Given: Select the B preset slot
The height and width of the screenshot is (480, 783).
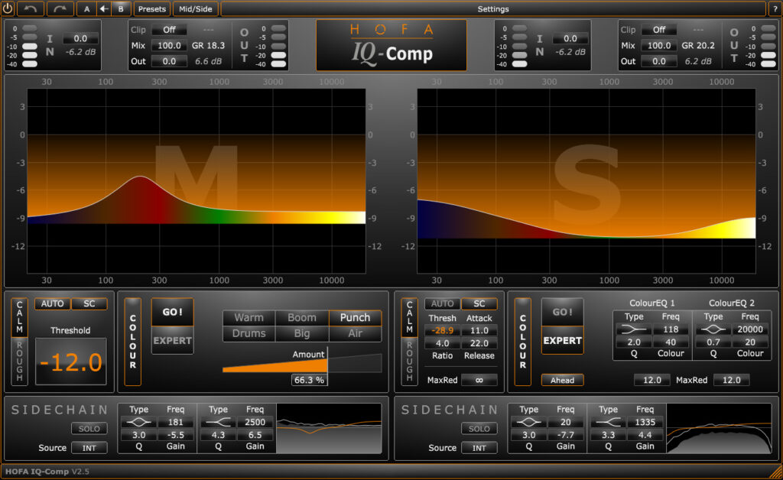Looking at the screenshot, I should 120,8.
